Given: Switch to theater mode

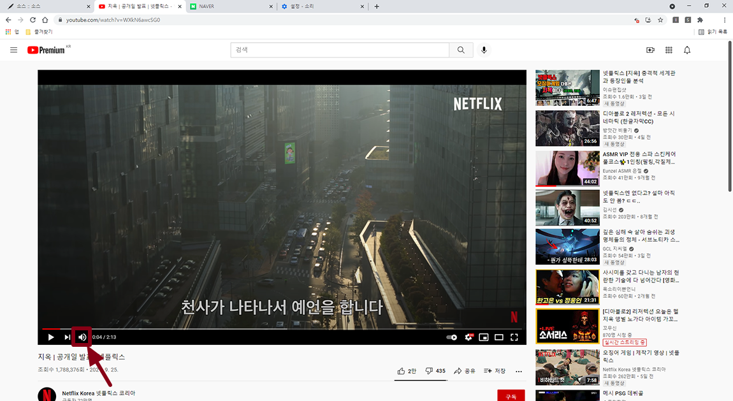Looking at the screenshot, I should coord(499,337).
